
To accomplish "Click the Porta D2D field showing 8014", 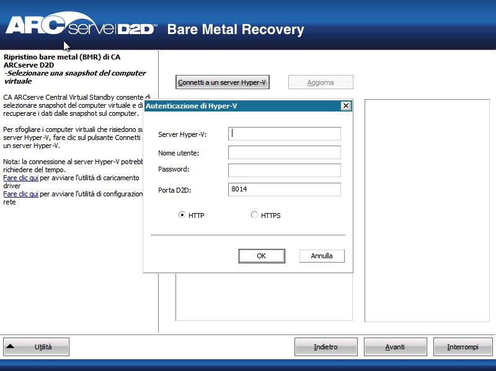I will click(285, 190).
